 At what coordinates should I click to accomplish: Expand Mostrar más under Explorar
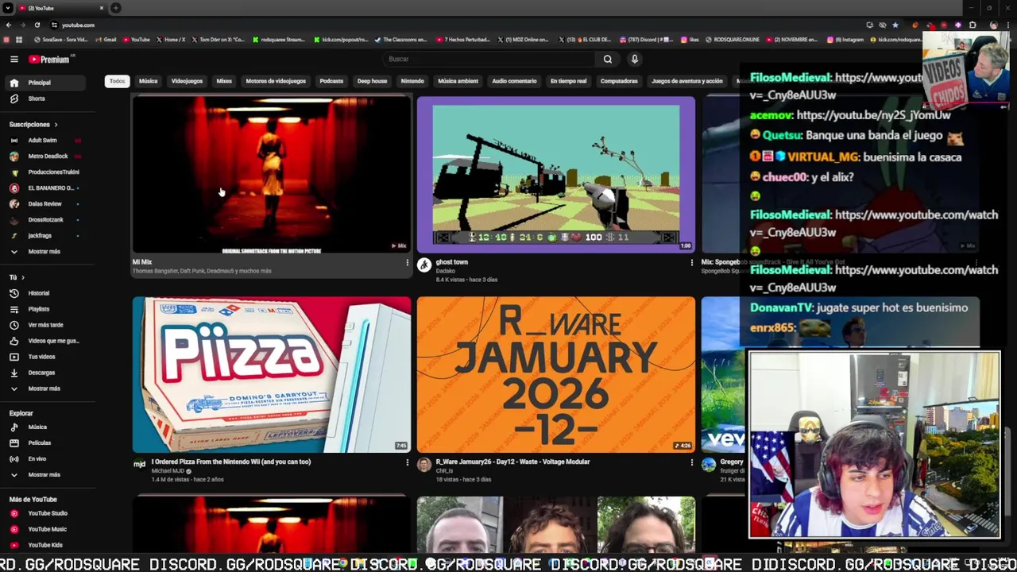(48, 475)
